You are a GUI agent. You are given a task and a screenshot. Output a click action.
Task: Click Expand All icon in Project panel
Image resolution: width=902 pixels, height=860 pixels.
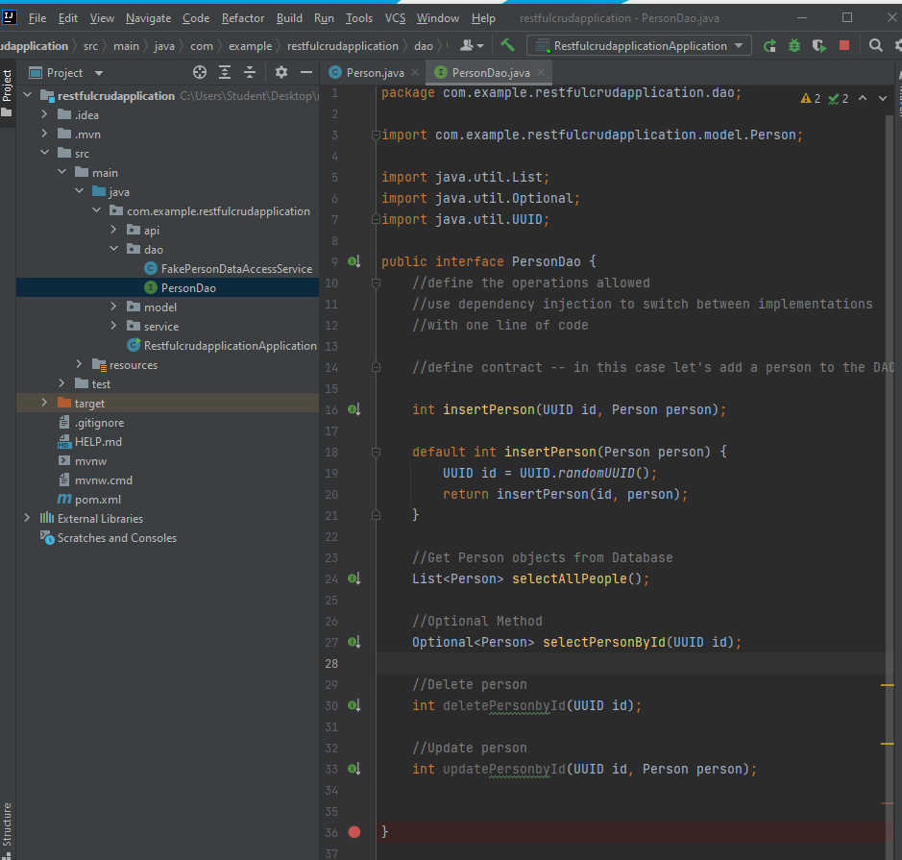pyautogui.click(x=225, y=72)
